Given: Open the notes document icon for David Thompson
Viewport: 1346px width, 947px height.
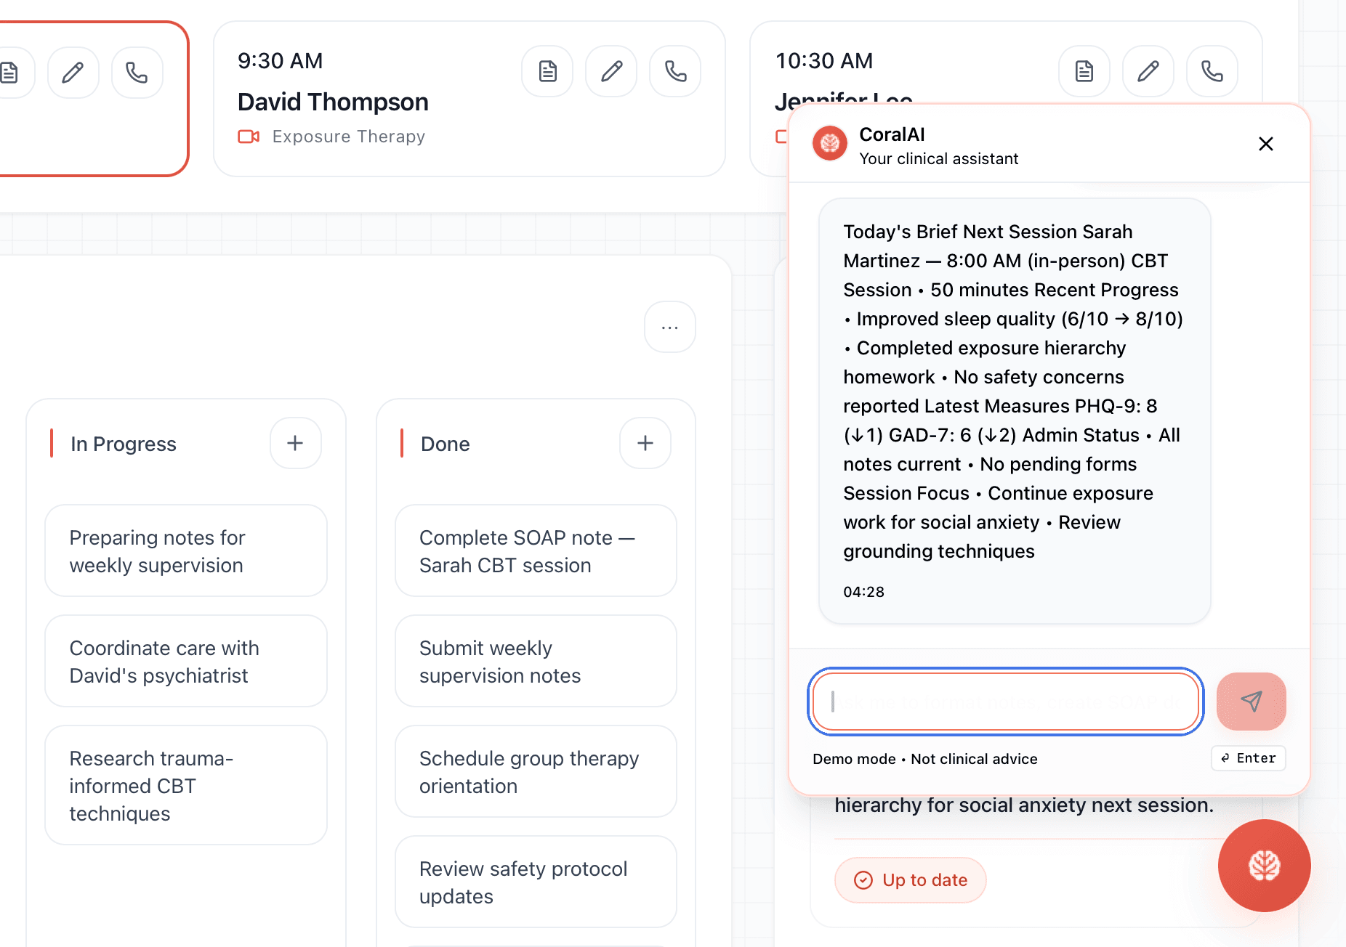Looking at the screenshot, I should tap(547, 71).
